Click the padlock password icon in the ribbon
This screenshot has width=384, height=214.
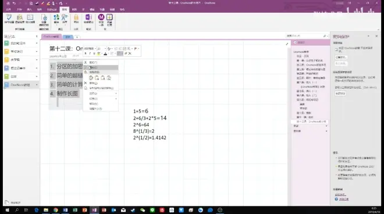coord(76,17)
